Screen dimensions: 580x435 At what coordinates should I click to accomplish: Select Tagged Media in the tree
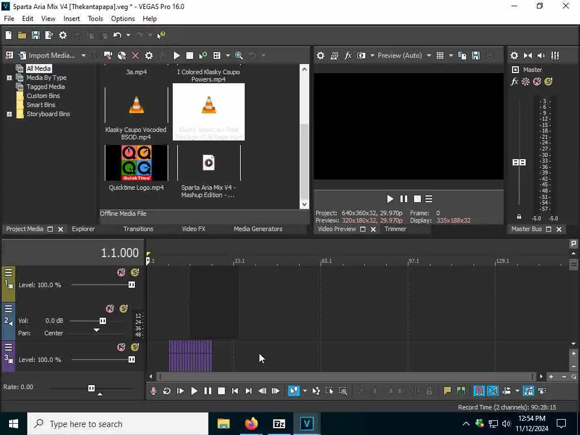(x=45, y=87)
